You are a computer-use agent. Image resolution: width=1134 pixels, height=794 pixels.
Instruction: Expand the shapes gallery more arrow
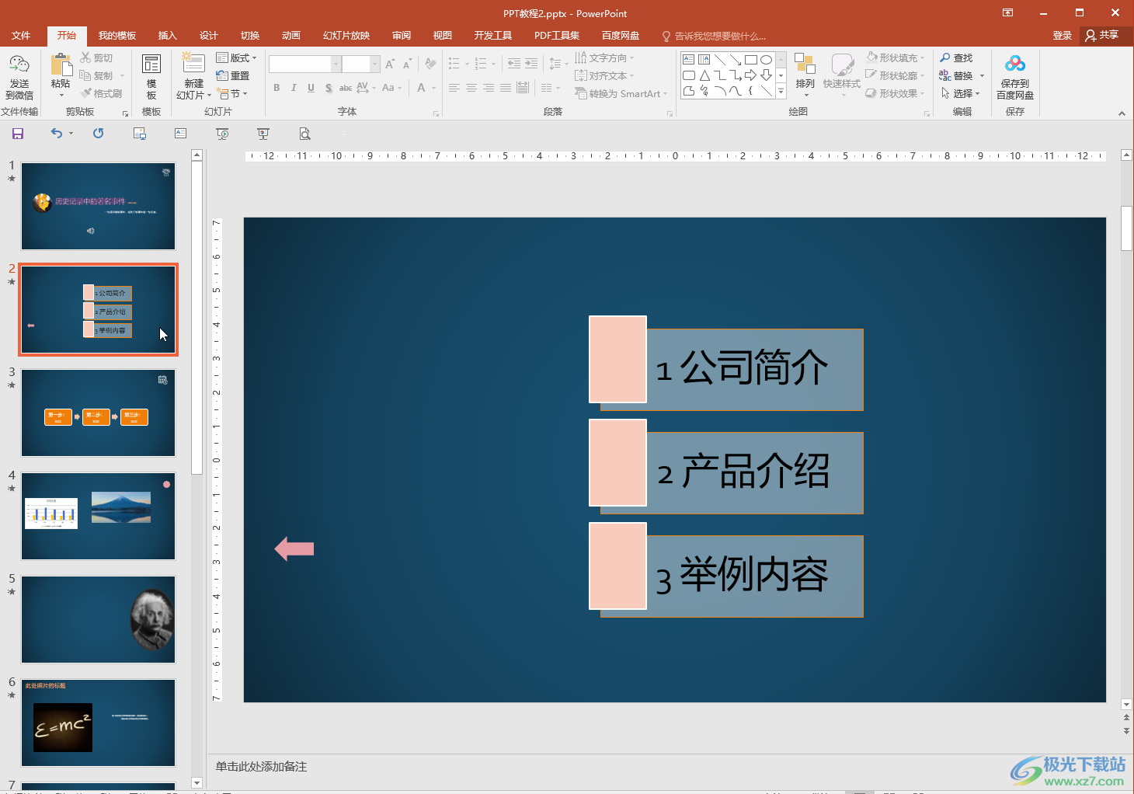(781, 92)
